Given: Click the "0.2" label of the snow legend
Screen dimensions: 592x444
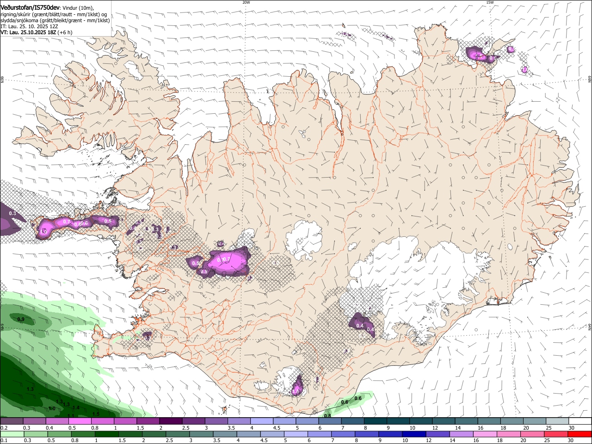Looking at the screenshot, I should coord(5,428).
